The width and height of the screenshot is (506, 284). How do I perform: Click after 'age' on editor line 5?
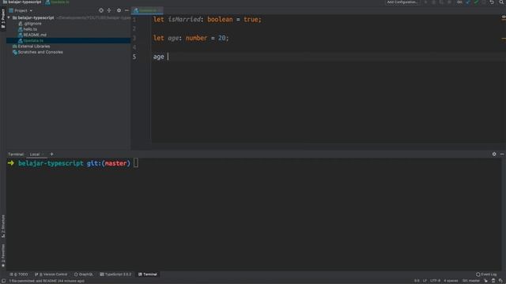tap(168, 57)
